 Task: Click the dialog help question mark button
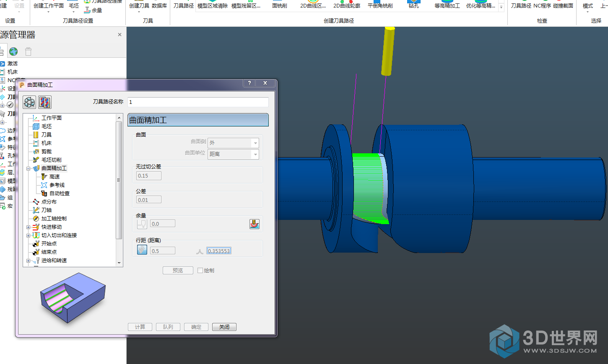(249, 83)
